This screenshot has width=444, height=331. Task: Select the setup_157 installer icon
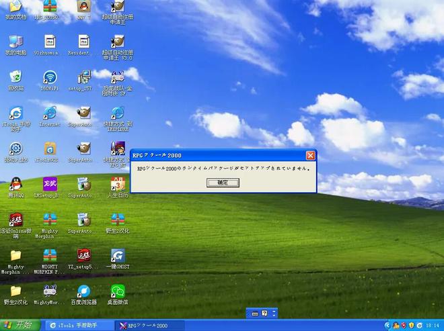80,81
